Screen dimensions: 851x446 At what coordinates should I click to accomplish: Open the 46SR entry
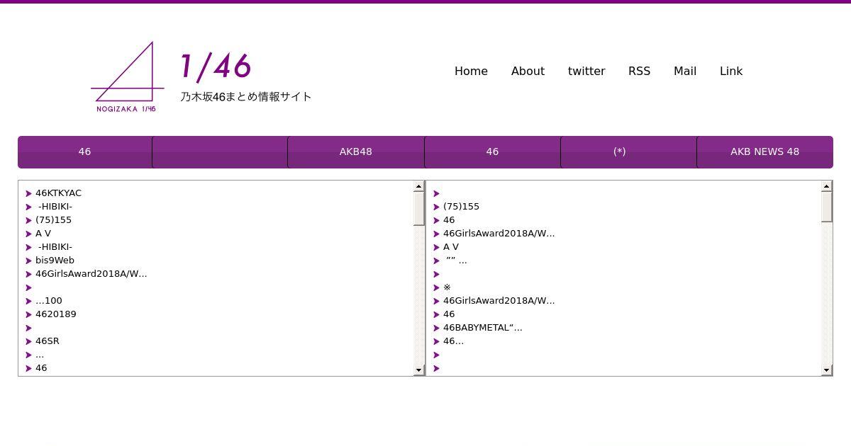click(48, 341)
